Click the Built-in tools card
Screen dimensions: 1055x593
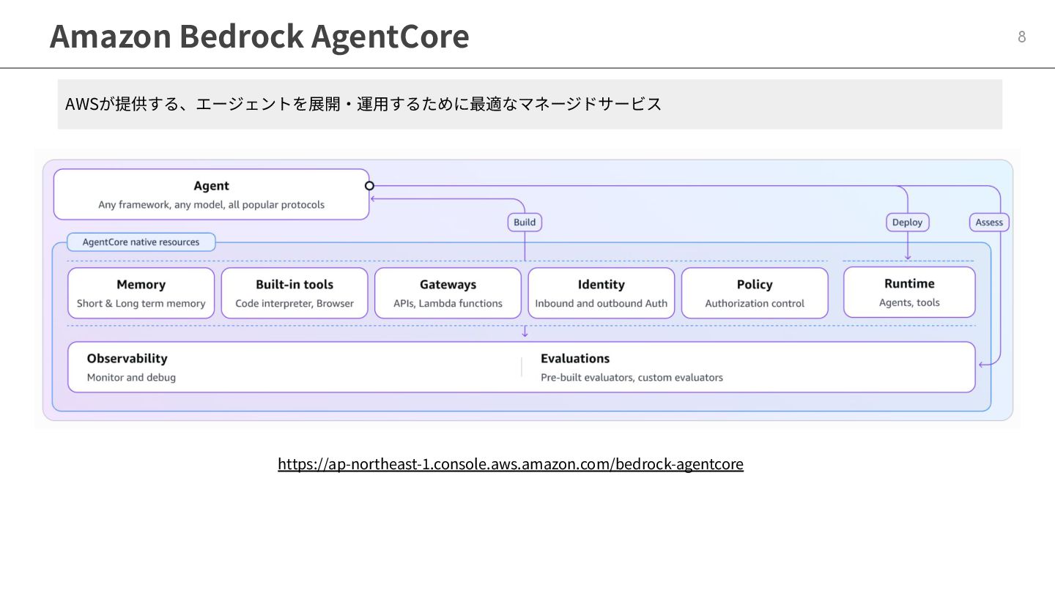[295, 293]
